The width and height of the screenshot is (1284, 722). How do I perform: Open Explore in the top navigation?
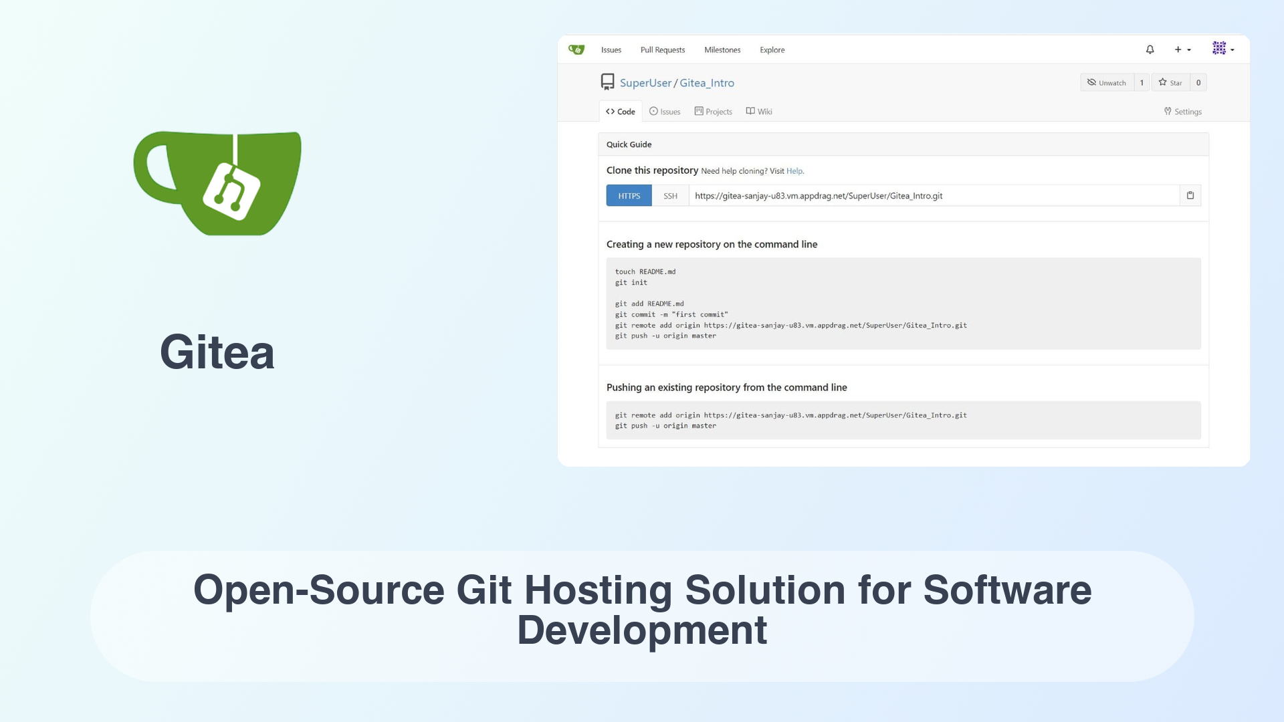pos(772,50)
